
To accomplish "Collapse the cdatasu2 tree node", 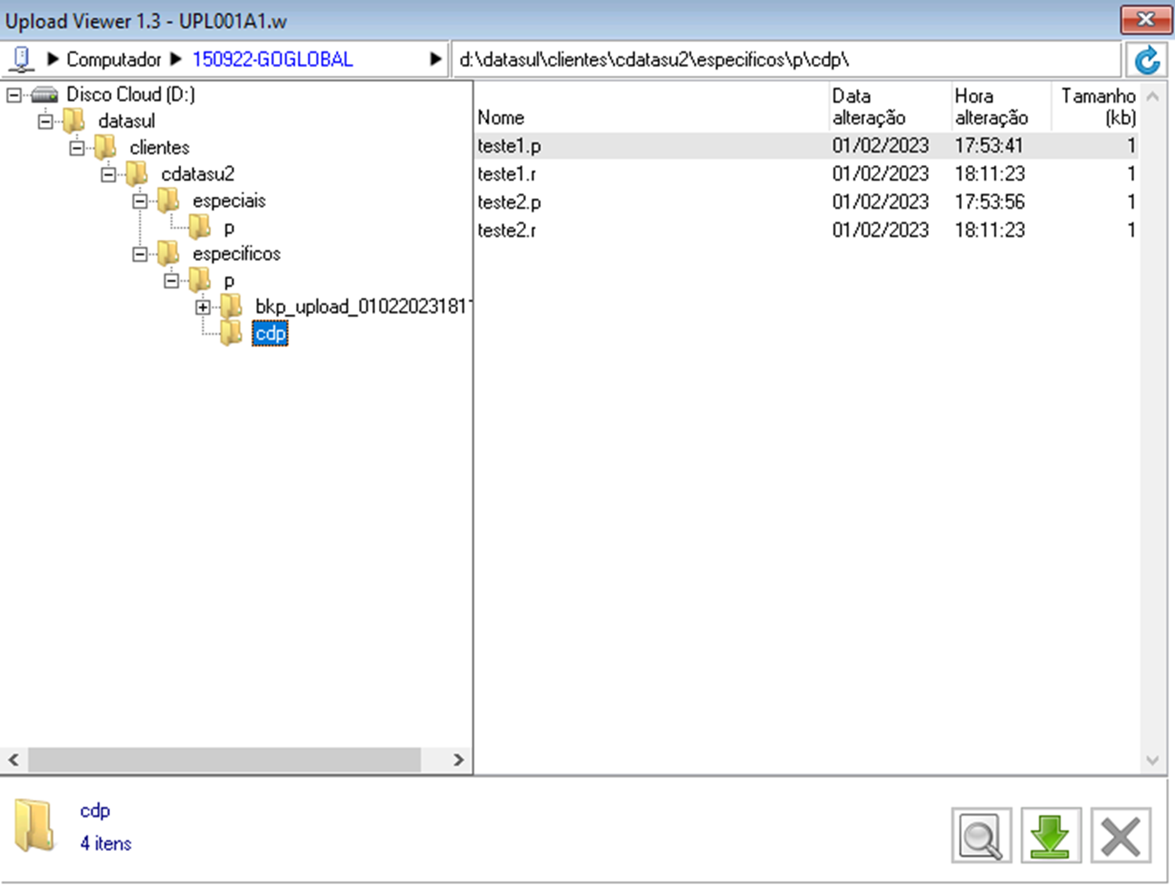I will [x=109, y=175].
